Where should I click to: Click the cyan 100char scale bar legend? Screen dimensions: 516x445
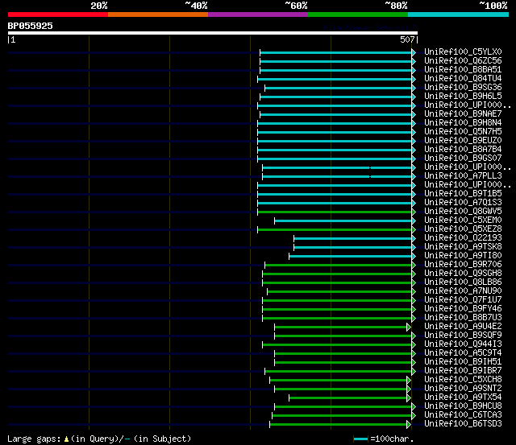[x=360, y=439]
